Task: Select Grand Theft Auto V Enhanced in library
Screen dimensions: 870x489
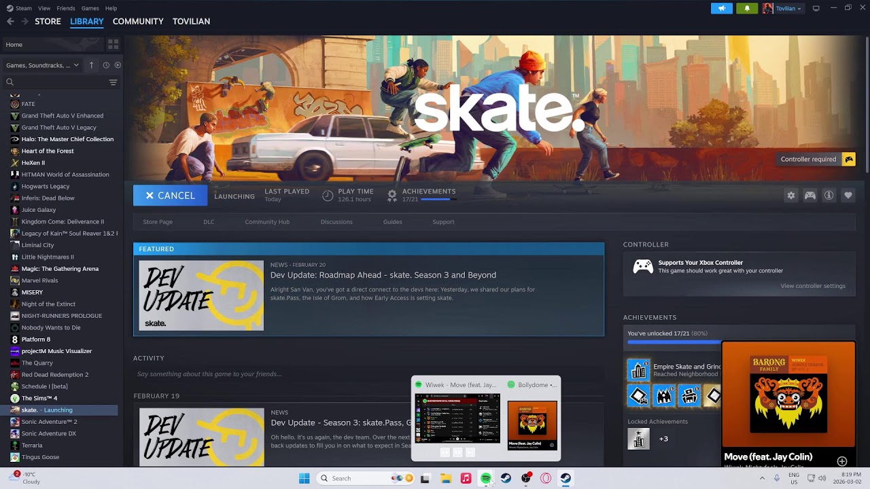Action: coord(63,115)
